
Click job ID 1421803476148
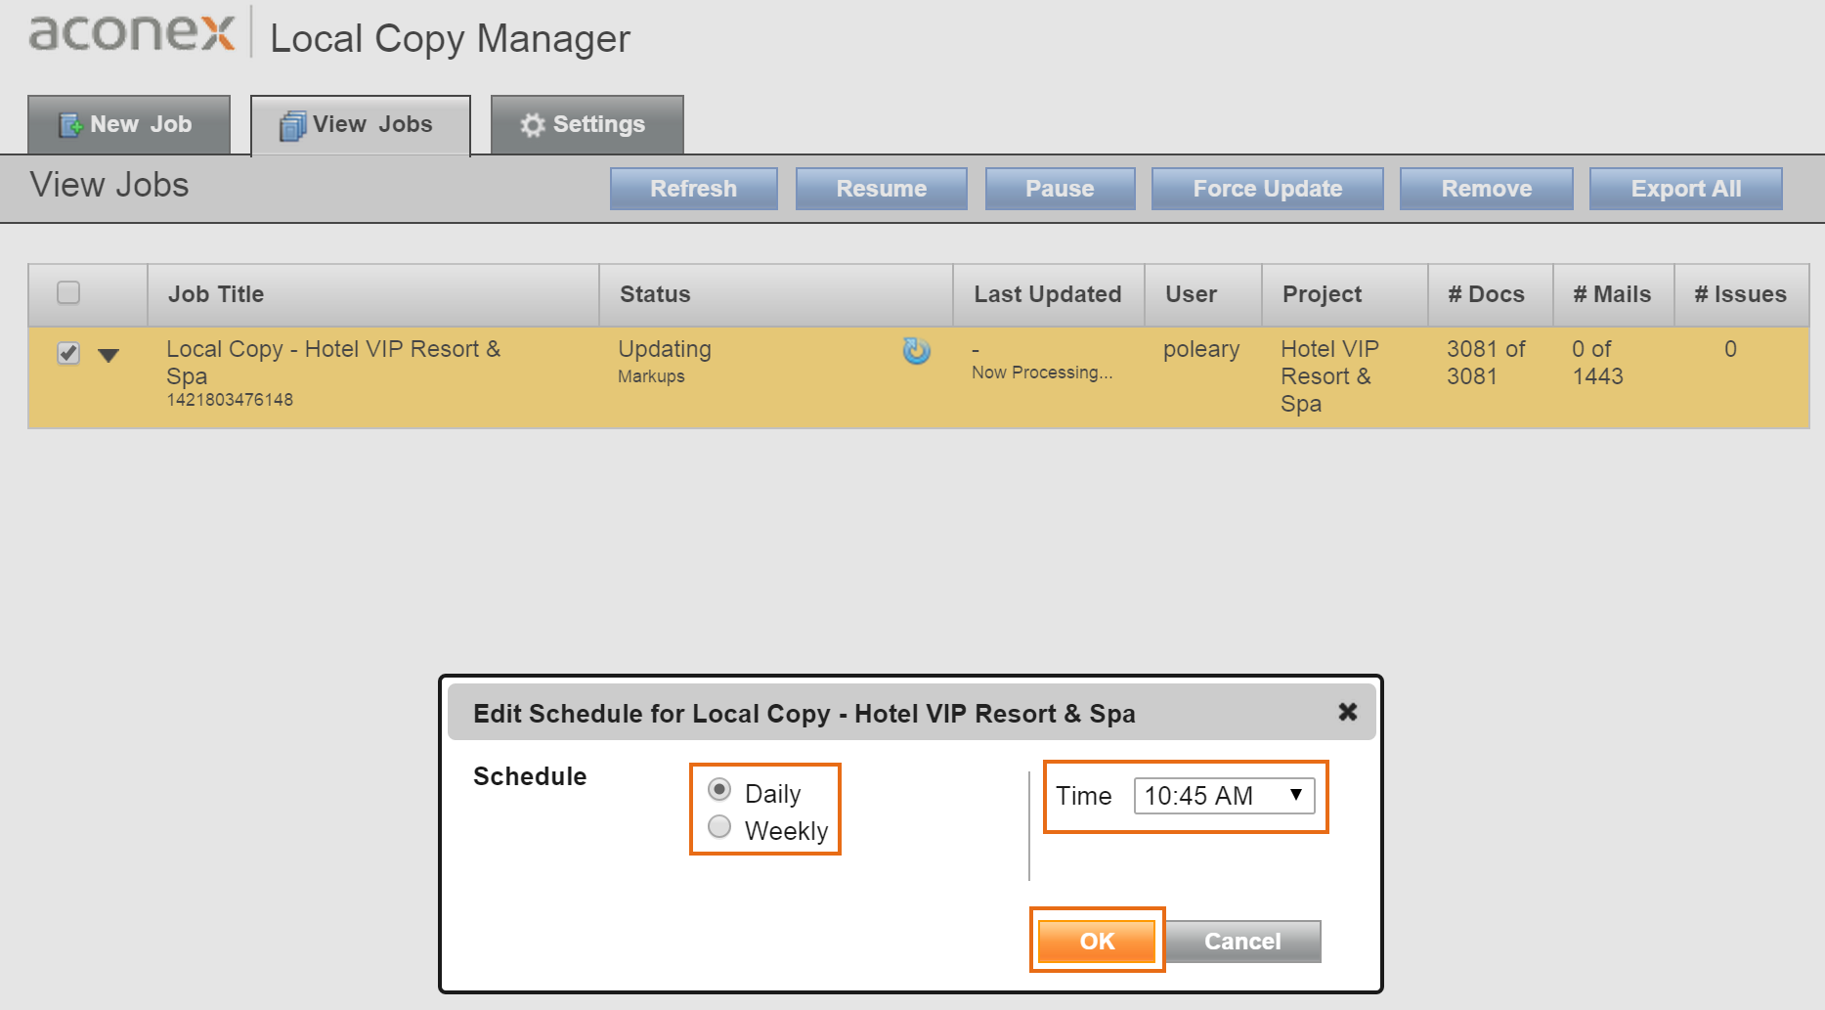230,400
